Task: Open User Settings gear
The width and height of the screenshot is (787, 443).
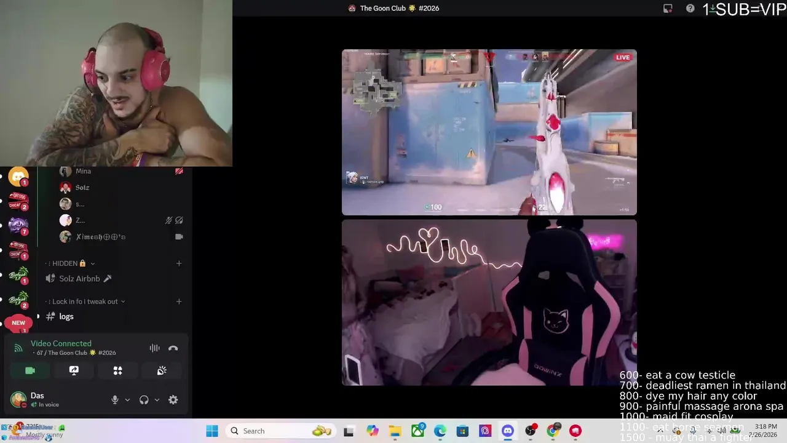Action: (173, 400)
